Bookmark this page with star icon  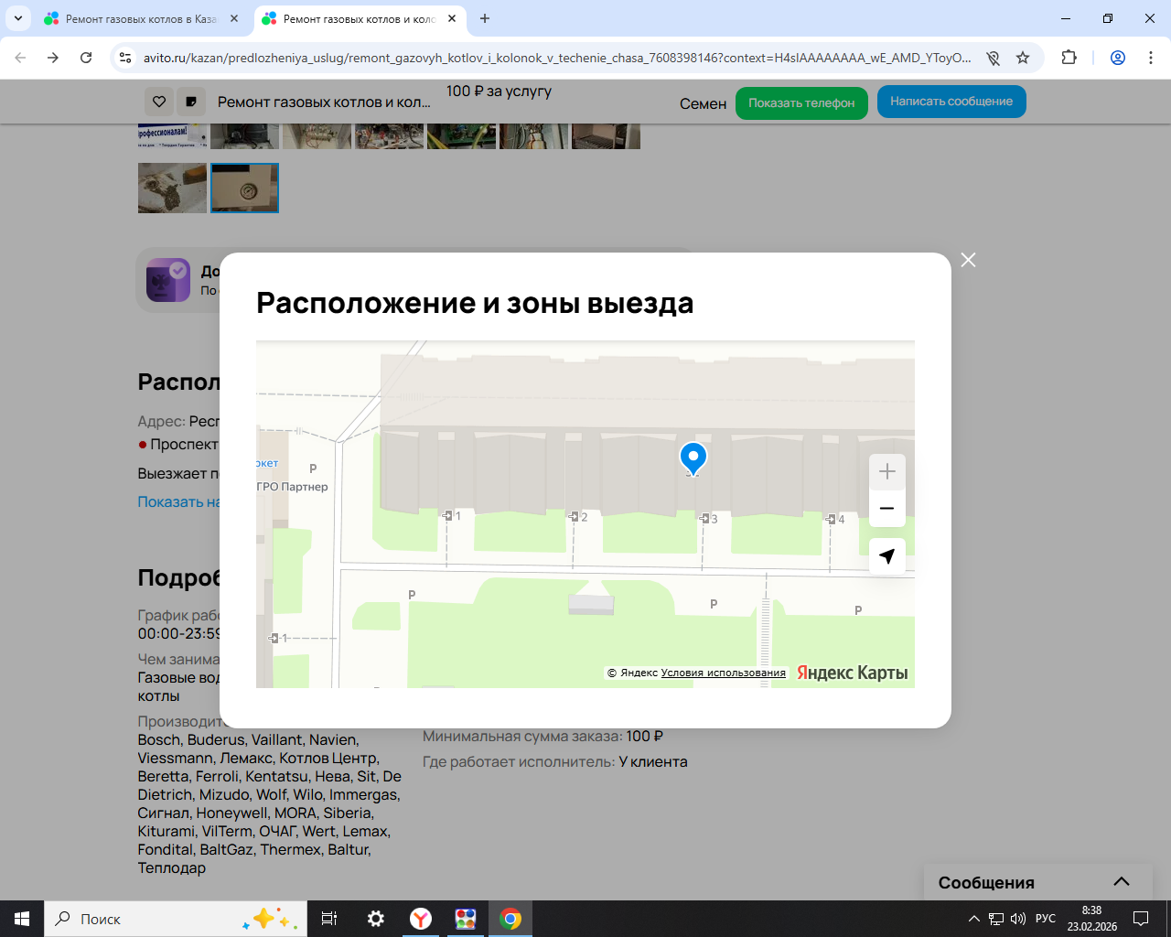[1023, 58]
